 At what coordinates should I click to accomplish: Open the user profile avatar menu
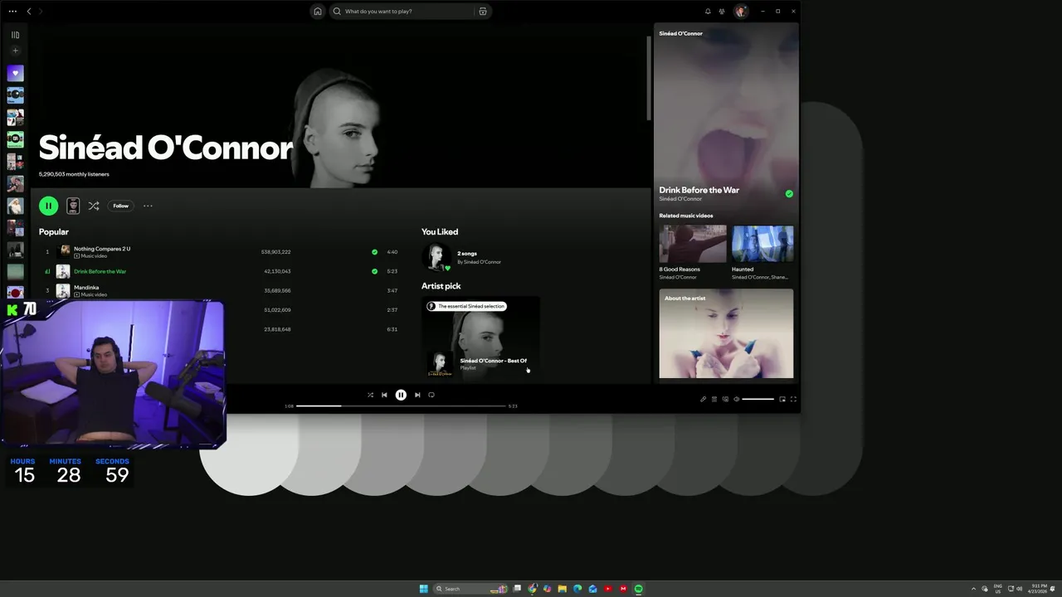click(x=741, y=12)
